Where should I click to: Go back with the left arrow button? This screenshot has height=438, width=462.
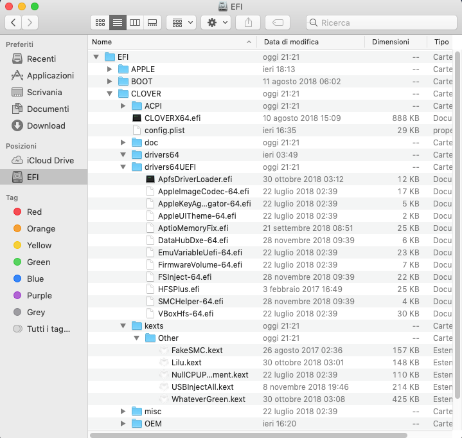pos(13,23)
